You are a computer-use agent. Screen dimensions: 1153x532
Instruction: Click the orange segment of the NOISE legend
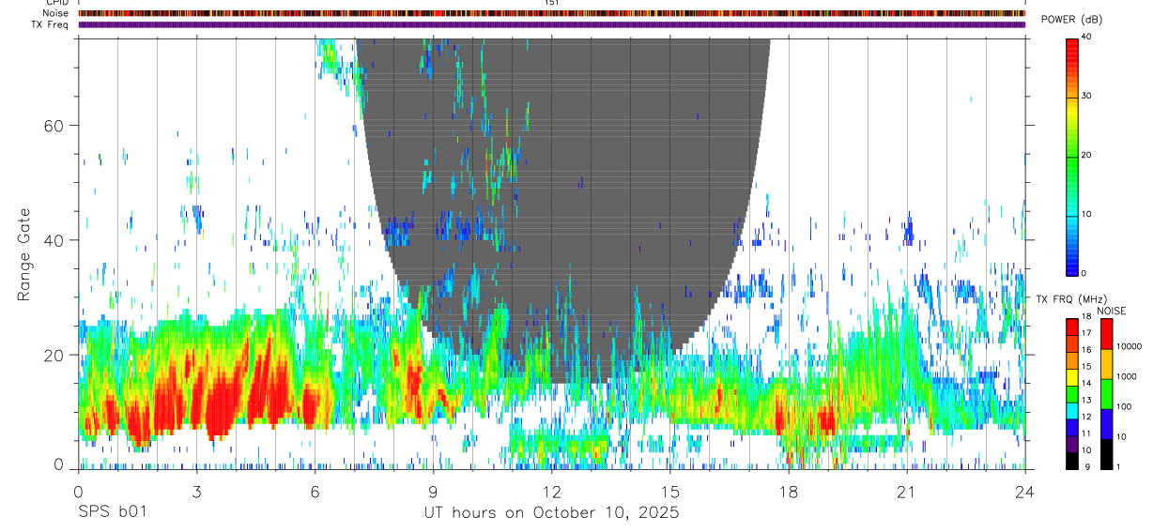[1107, 363]
